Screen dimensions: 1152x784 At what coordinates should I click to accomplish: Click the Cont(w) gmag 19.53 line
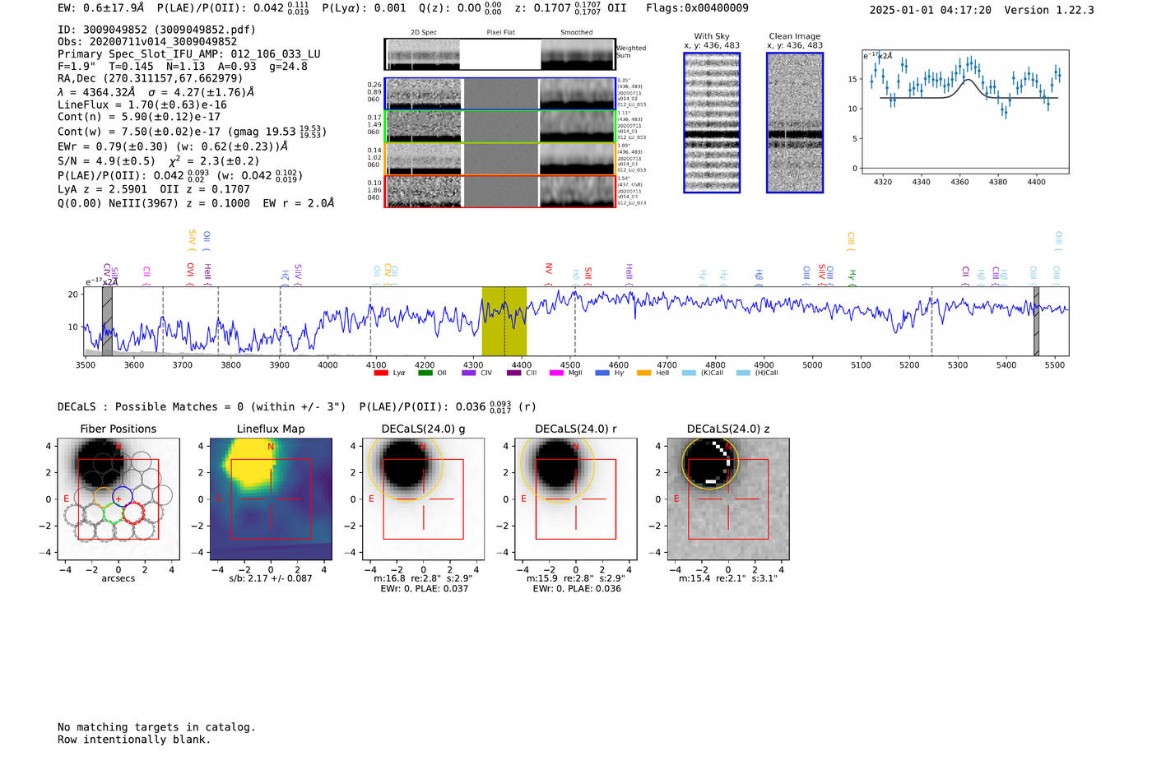pos(193,132)
